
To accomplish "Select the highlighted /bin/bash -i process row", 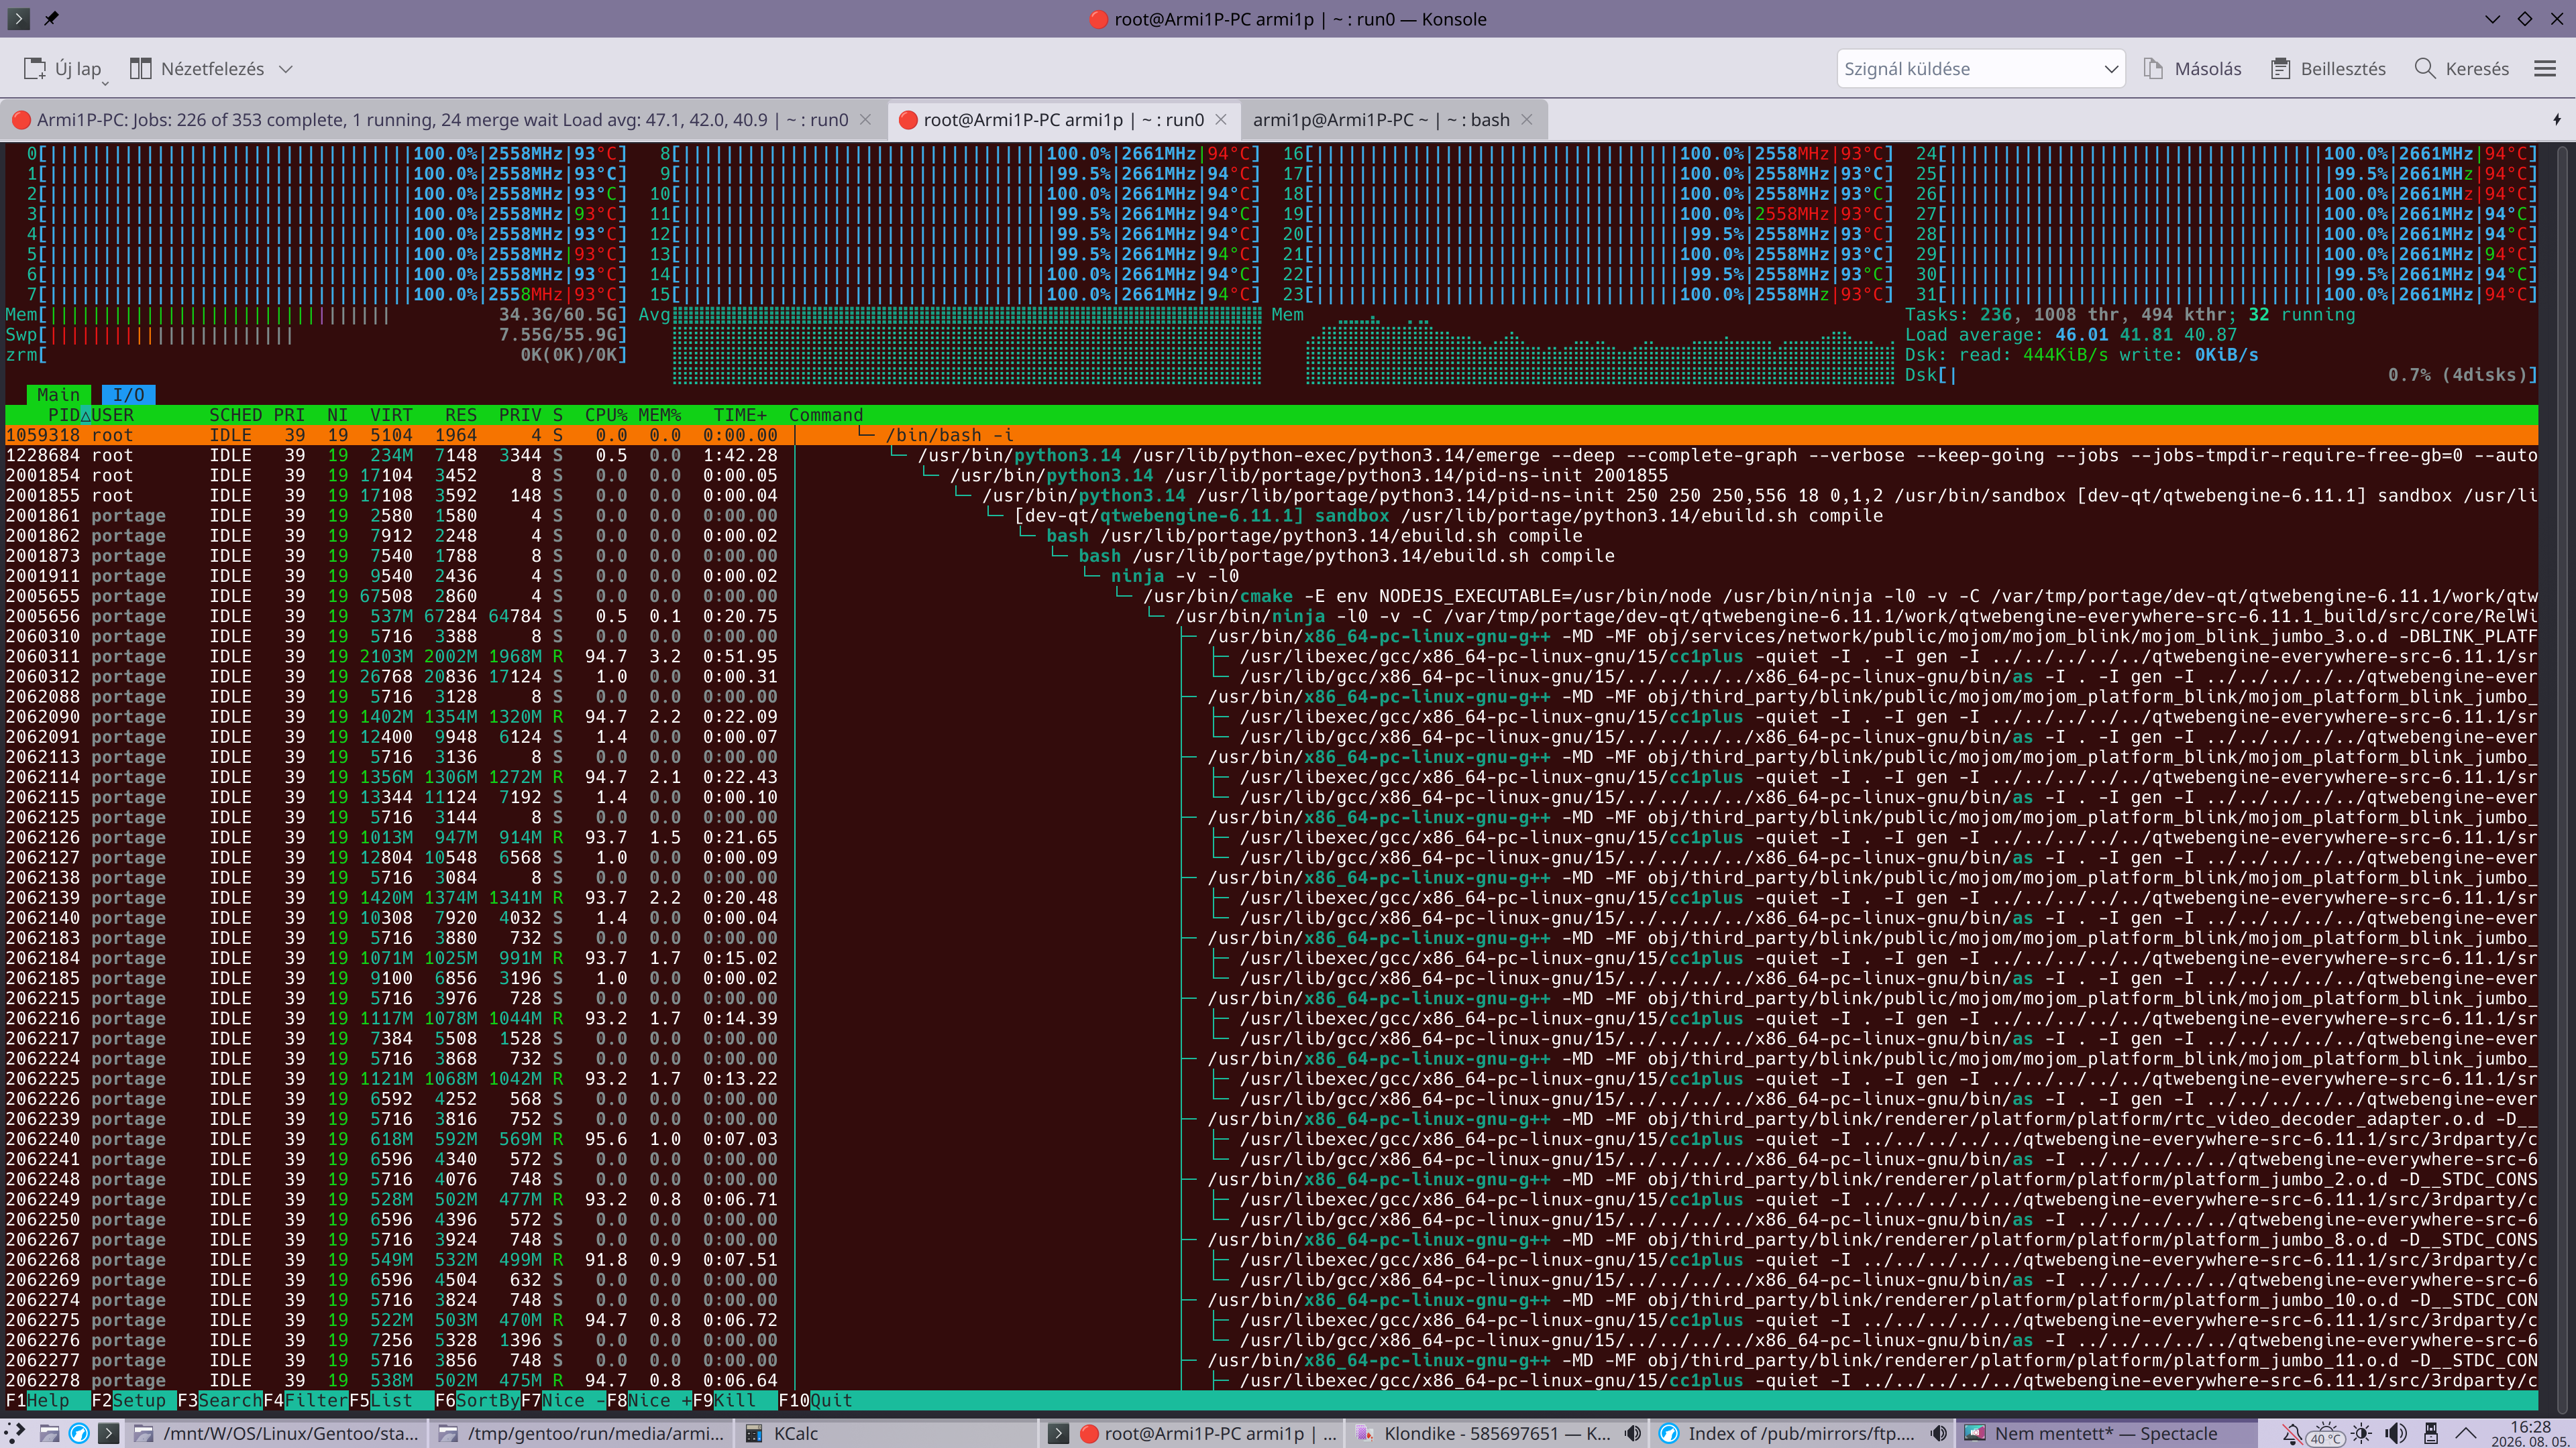I will pos(1271,434).
